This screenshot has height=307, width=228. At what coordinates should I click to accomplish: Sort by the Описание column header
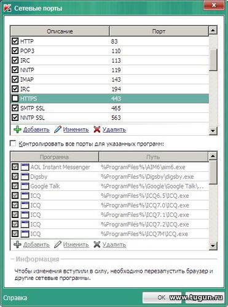pyautogui.click(x=60, y=31)
